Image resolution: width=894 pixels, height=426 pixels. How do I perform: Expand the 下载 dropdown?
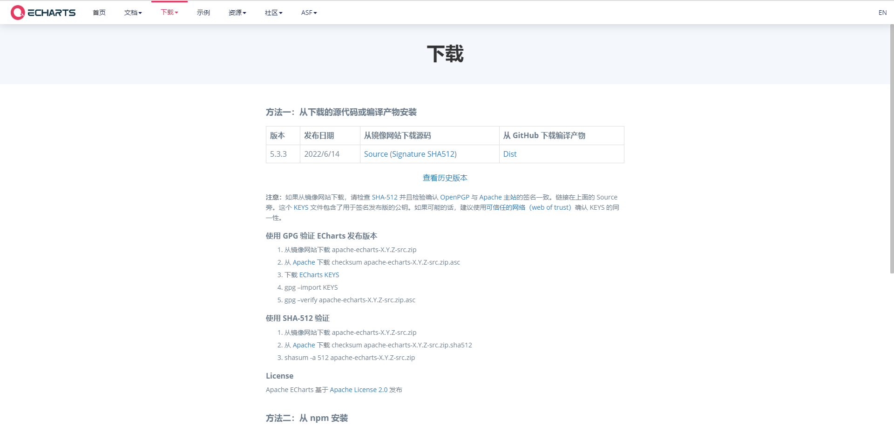pos(169,13)
